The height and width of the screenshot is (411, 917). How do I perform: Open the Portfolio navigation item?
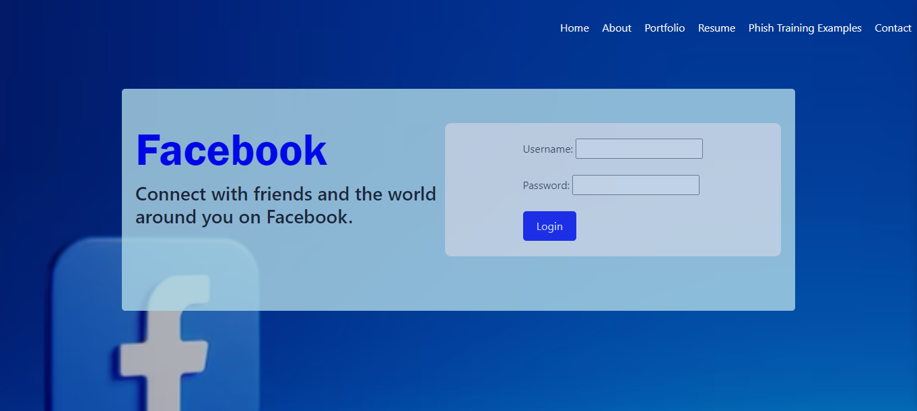click(x=665, y=28)
